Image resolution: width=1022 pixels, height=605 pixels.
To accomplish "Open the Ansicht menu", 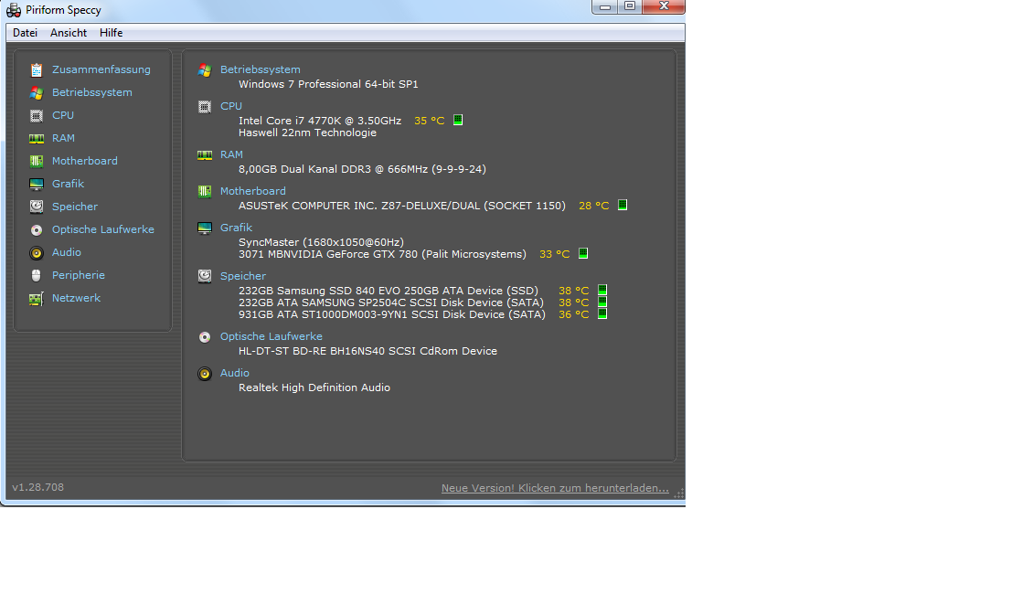I will pos(69,33).
